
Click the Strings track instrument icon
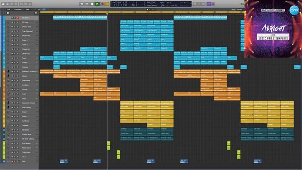[x=8, y=89]
